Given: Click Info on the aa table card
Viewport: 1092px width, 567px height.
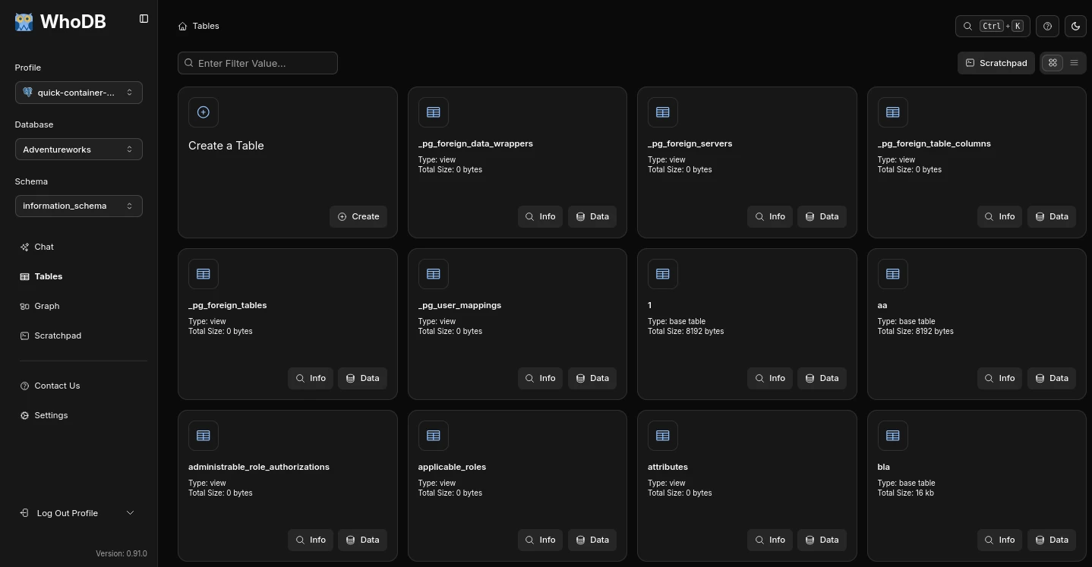Looking at the screenshot, I should click(x=999, y=378).
